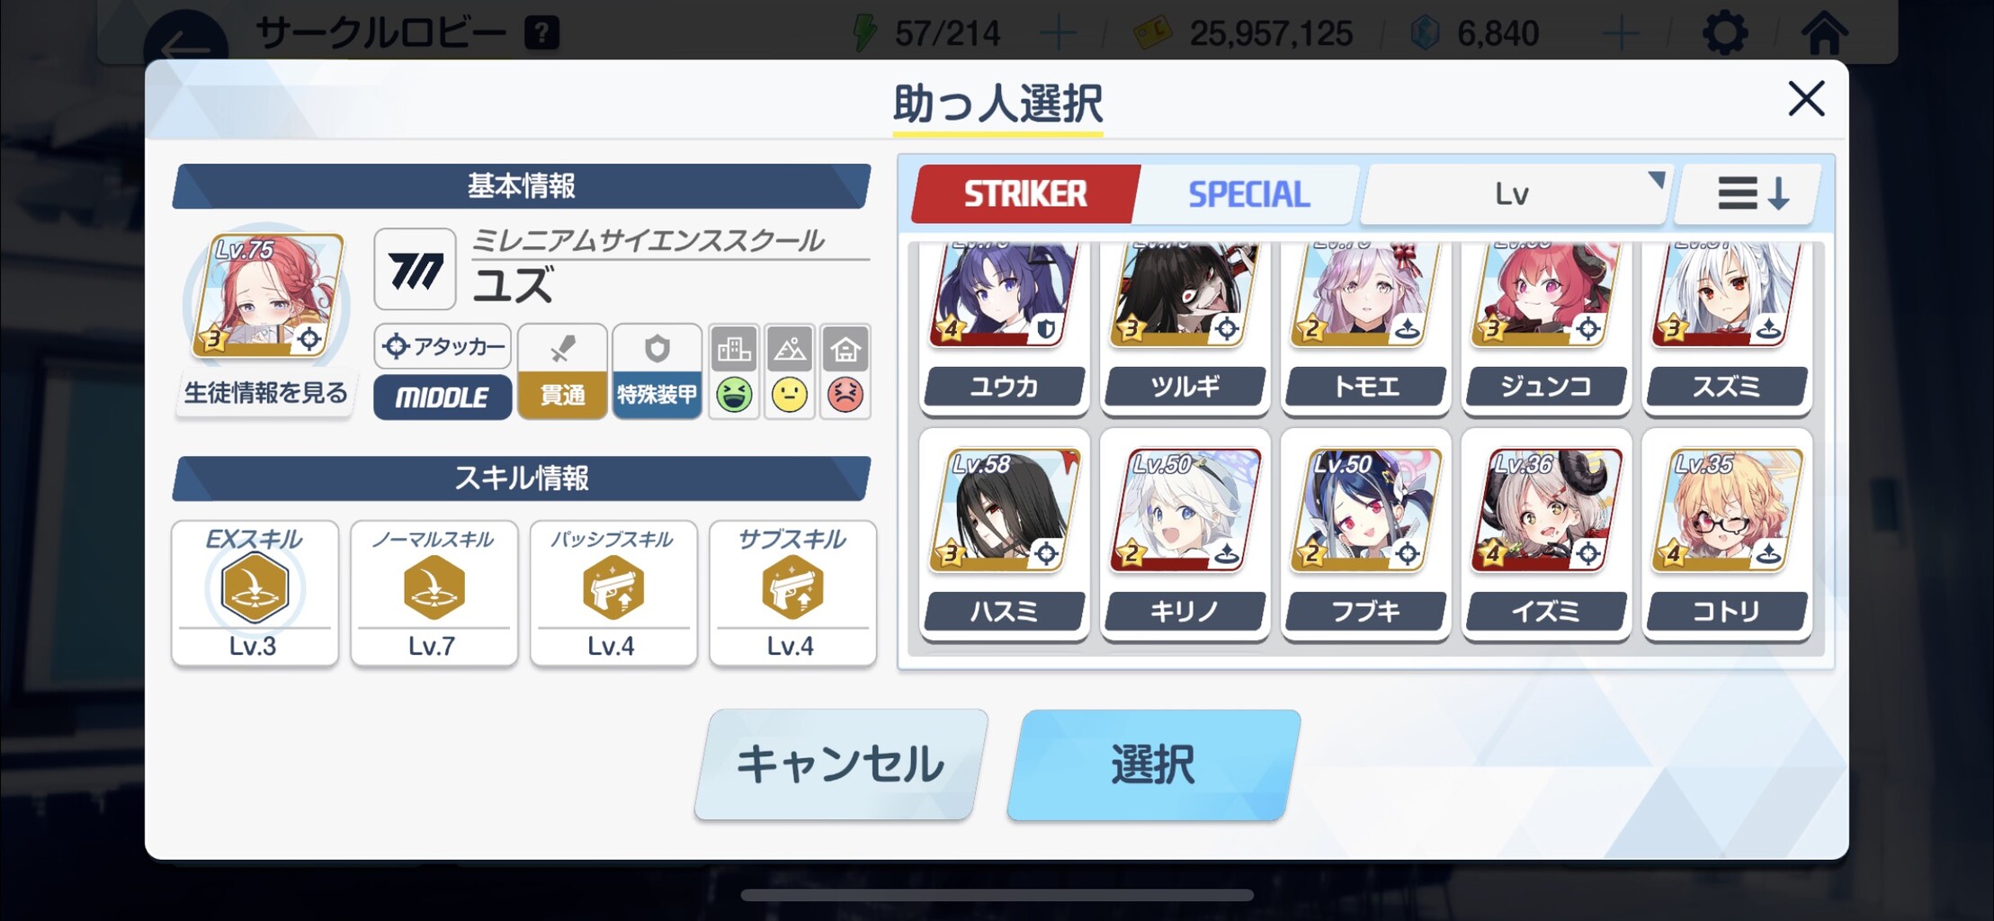Click the help question mark icon
Image resolution: width=1994 pixels, height=921 pixels.
pos(541,34)
